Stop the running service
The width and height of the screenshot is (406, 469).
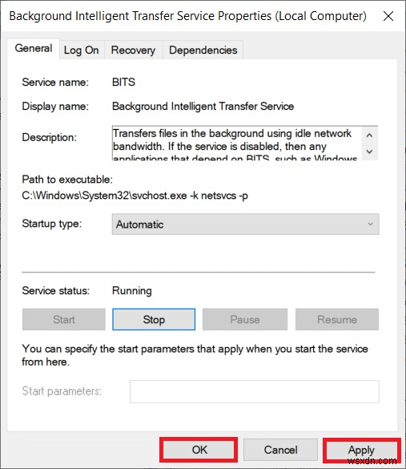point(154,319)
